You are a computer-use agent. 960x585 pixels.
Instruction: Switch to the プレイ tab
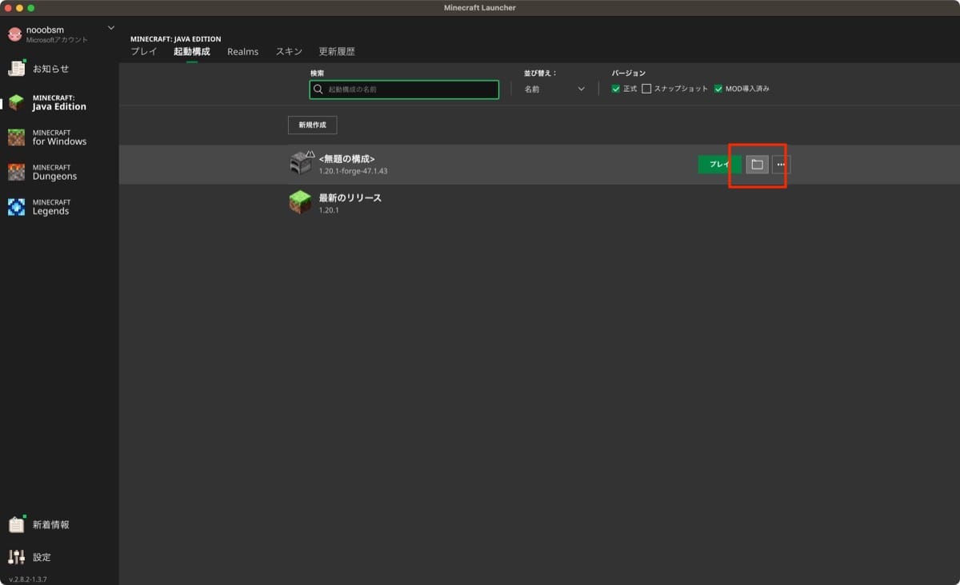point(144,52)
